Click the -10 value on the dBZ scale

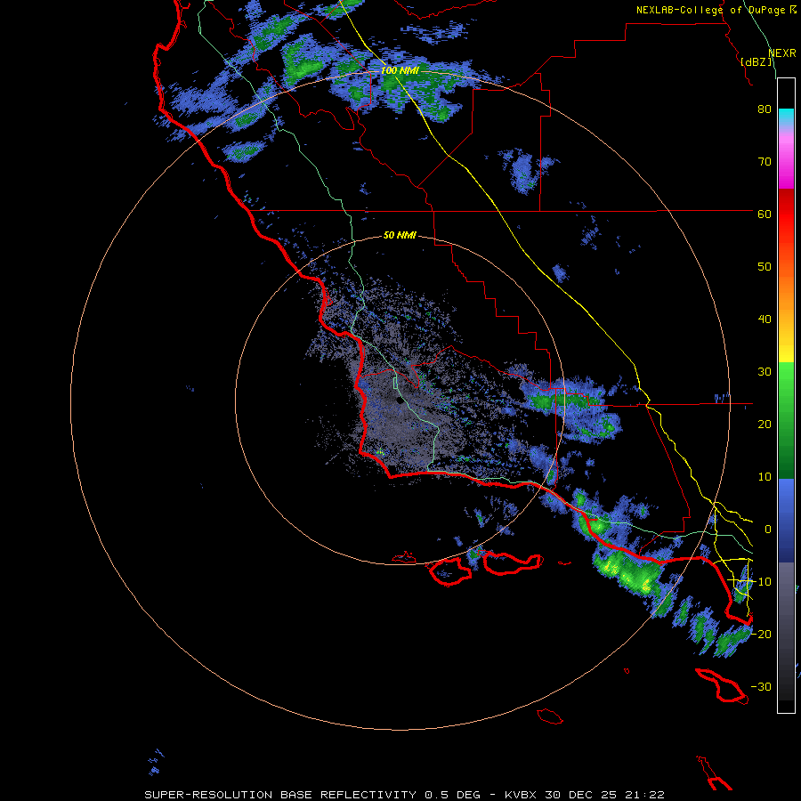[761, 582]
